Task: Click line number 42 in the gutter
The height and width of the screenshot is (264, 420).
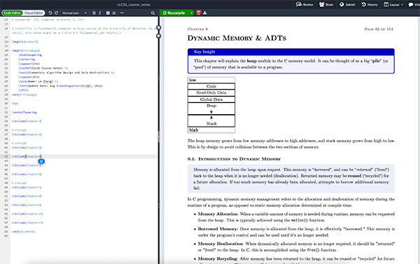Action: [x=6, y=157]
